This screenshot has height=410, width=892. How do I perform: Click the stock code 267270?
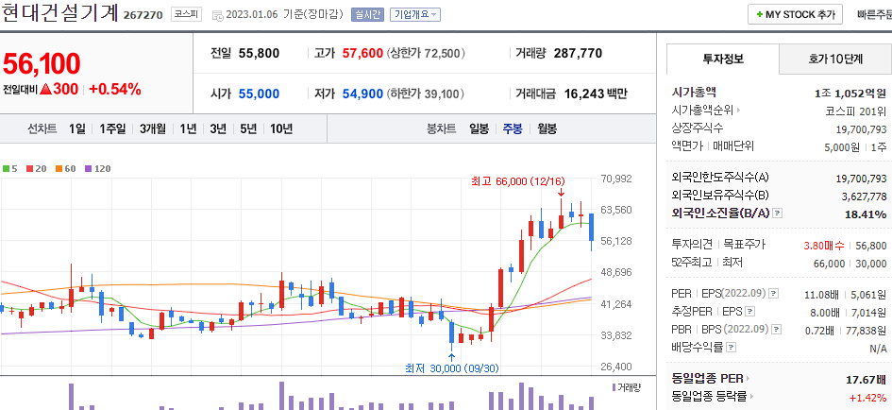143,15
